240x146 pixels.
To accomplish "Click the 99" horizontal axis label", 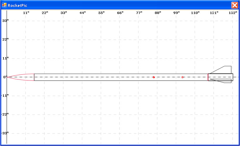I will (x=176, y=13).
